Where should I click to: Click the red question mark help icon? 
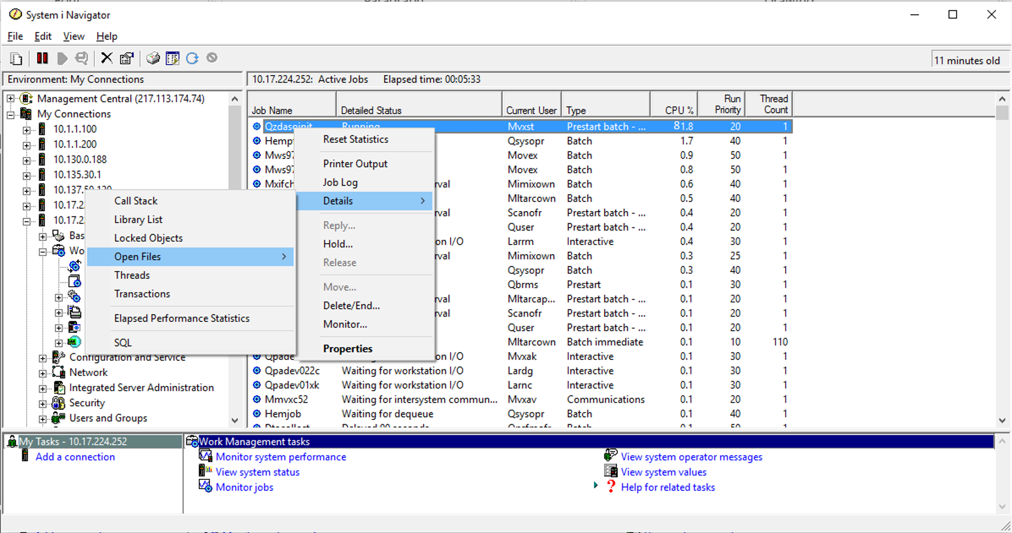point(611,486)
